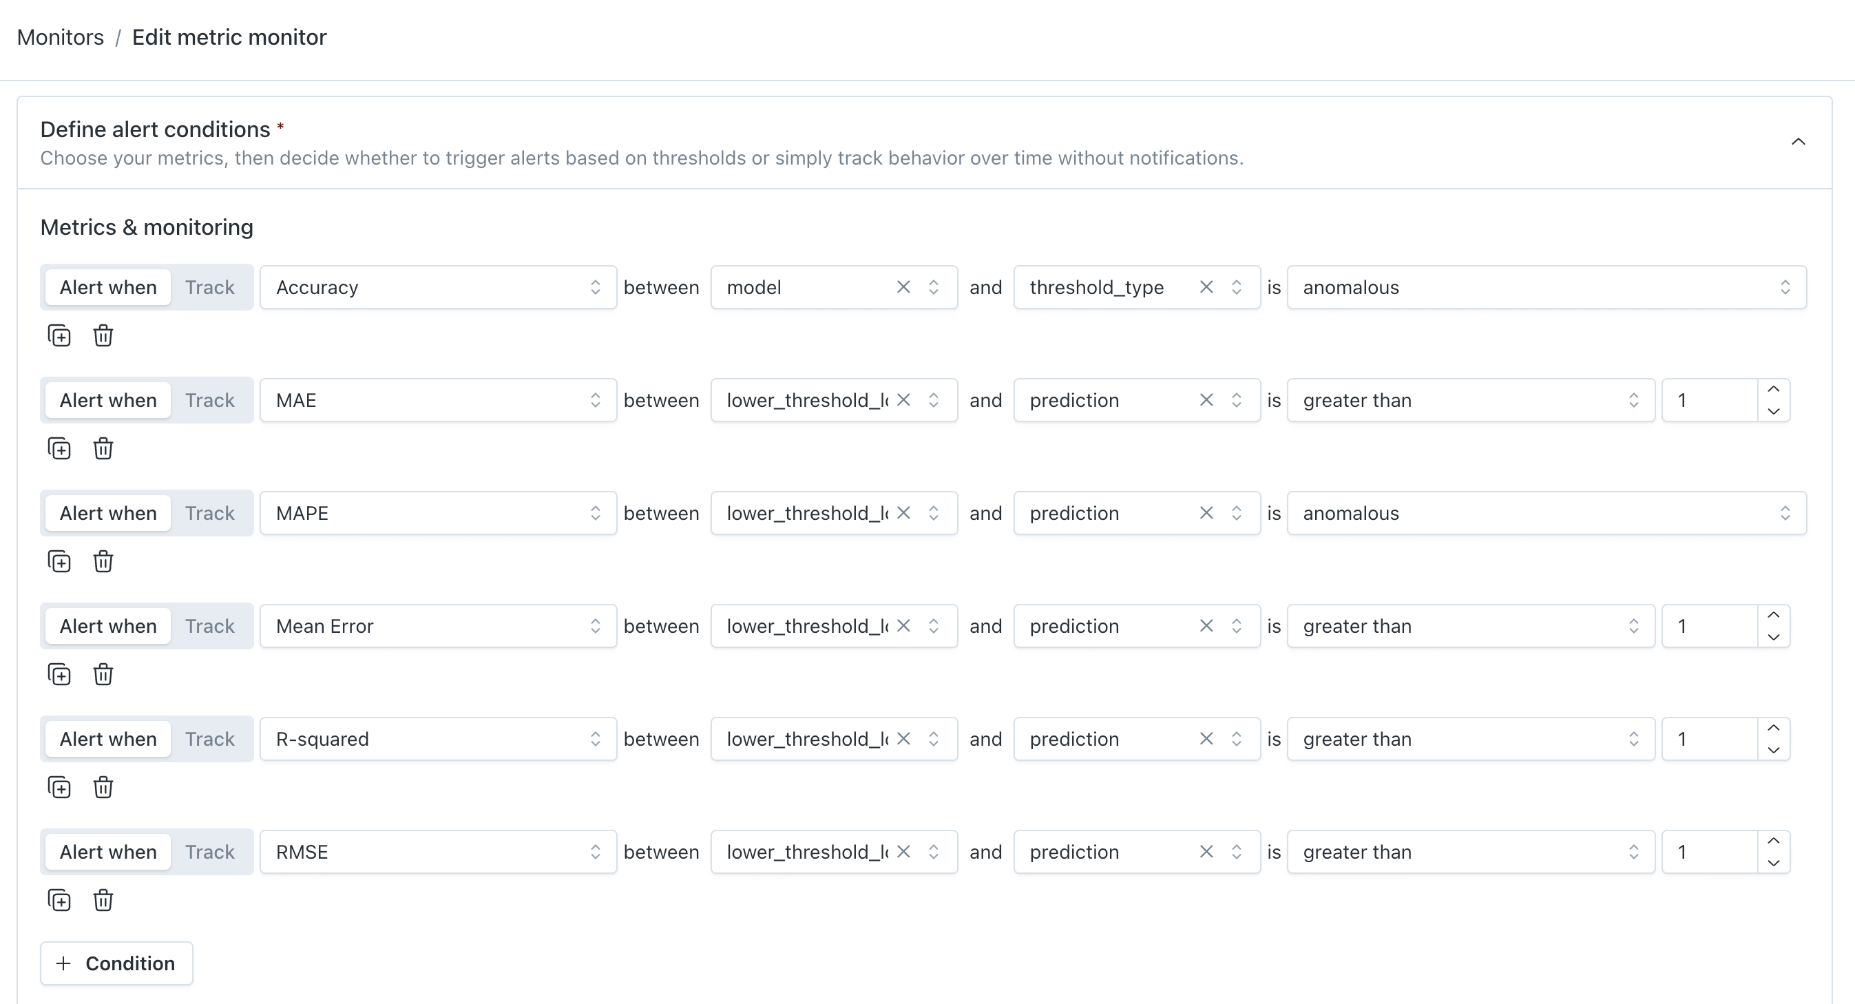Open the Accuracy metric dropdown
The width and height of the screenshot is (1855, 1004).
438,287
